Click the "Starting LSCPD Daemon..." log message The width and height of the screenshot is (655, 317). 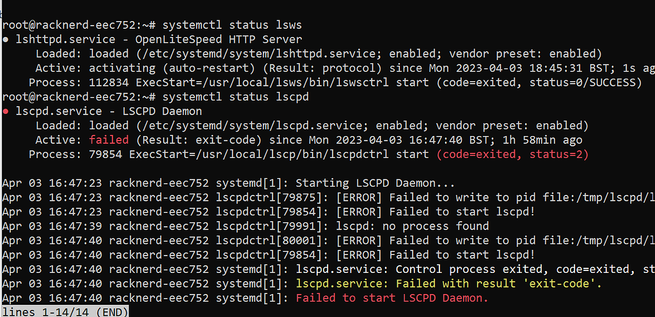(x=375, y=183)
